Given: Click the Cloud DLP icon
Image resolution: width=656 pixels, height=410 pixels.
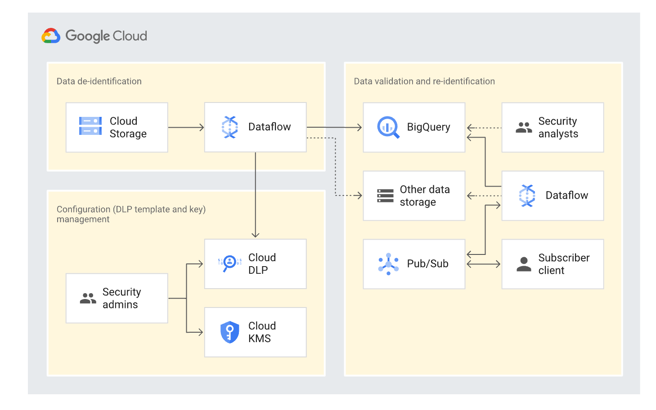Looking at the screenshot, I should (x=230, y=263).
